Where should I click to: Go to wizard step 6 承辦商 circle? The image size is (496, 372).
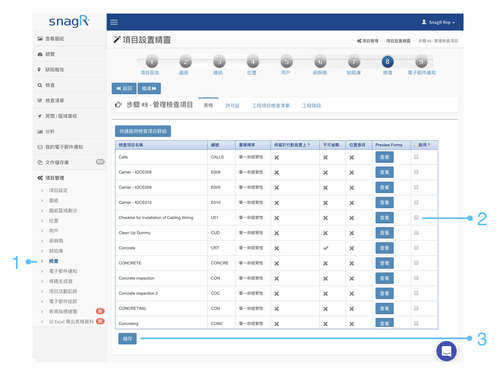[x=321, y=62]
